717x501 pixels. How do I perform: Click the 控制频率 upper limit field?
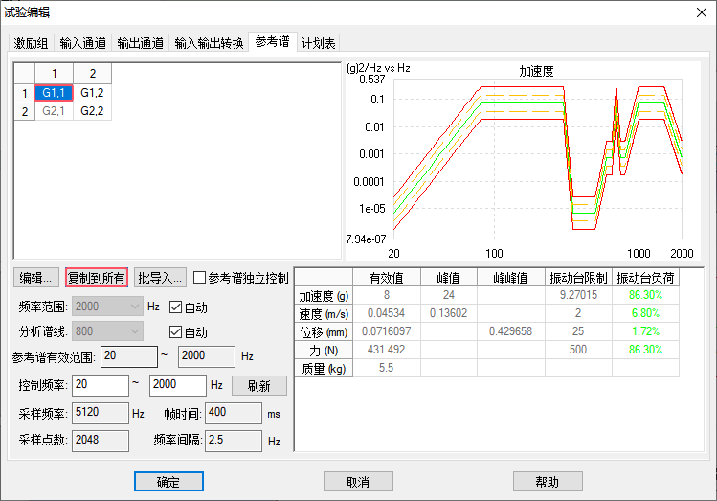coord(177,385)
